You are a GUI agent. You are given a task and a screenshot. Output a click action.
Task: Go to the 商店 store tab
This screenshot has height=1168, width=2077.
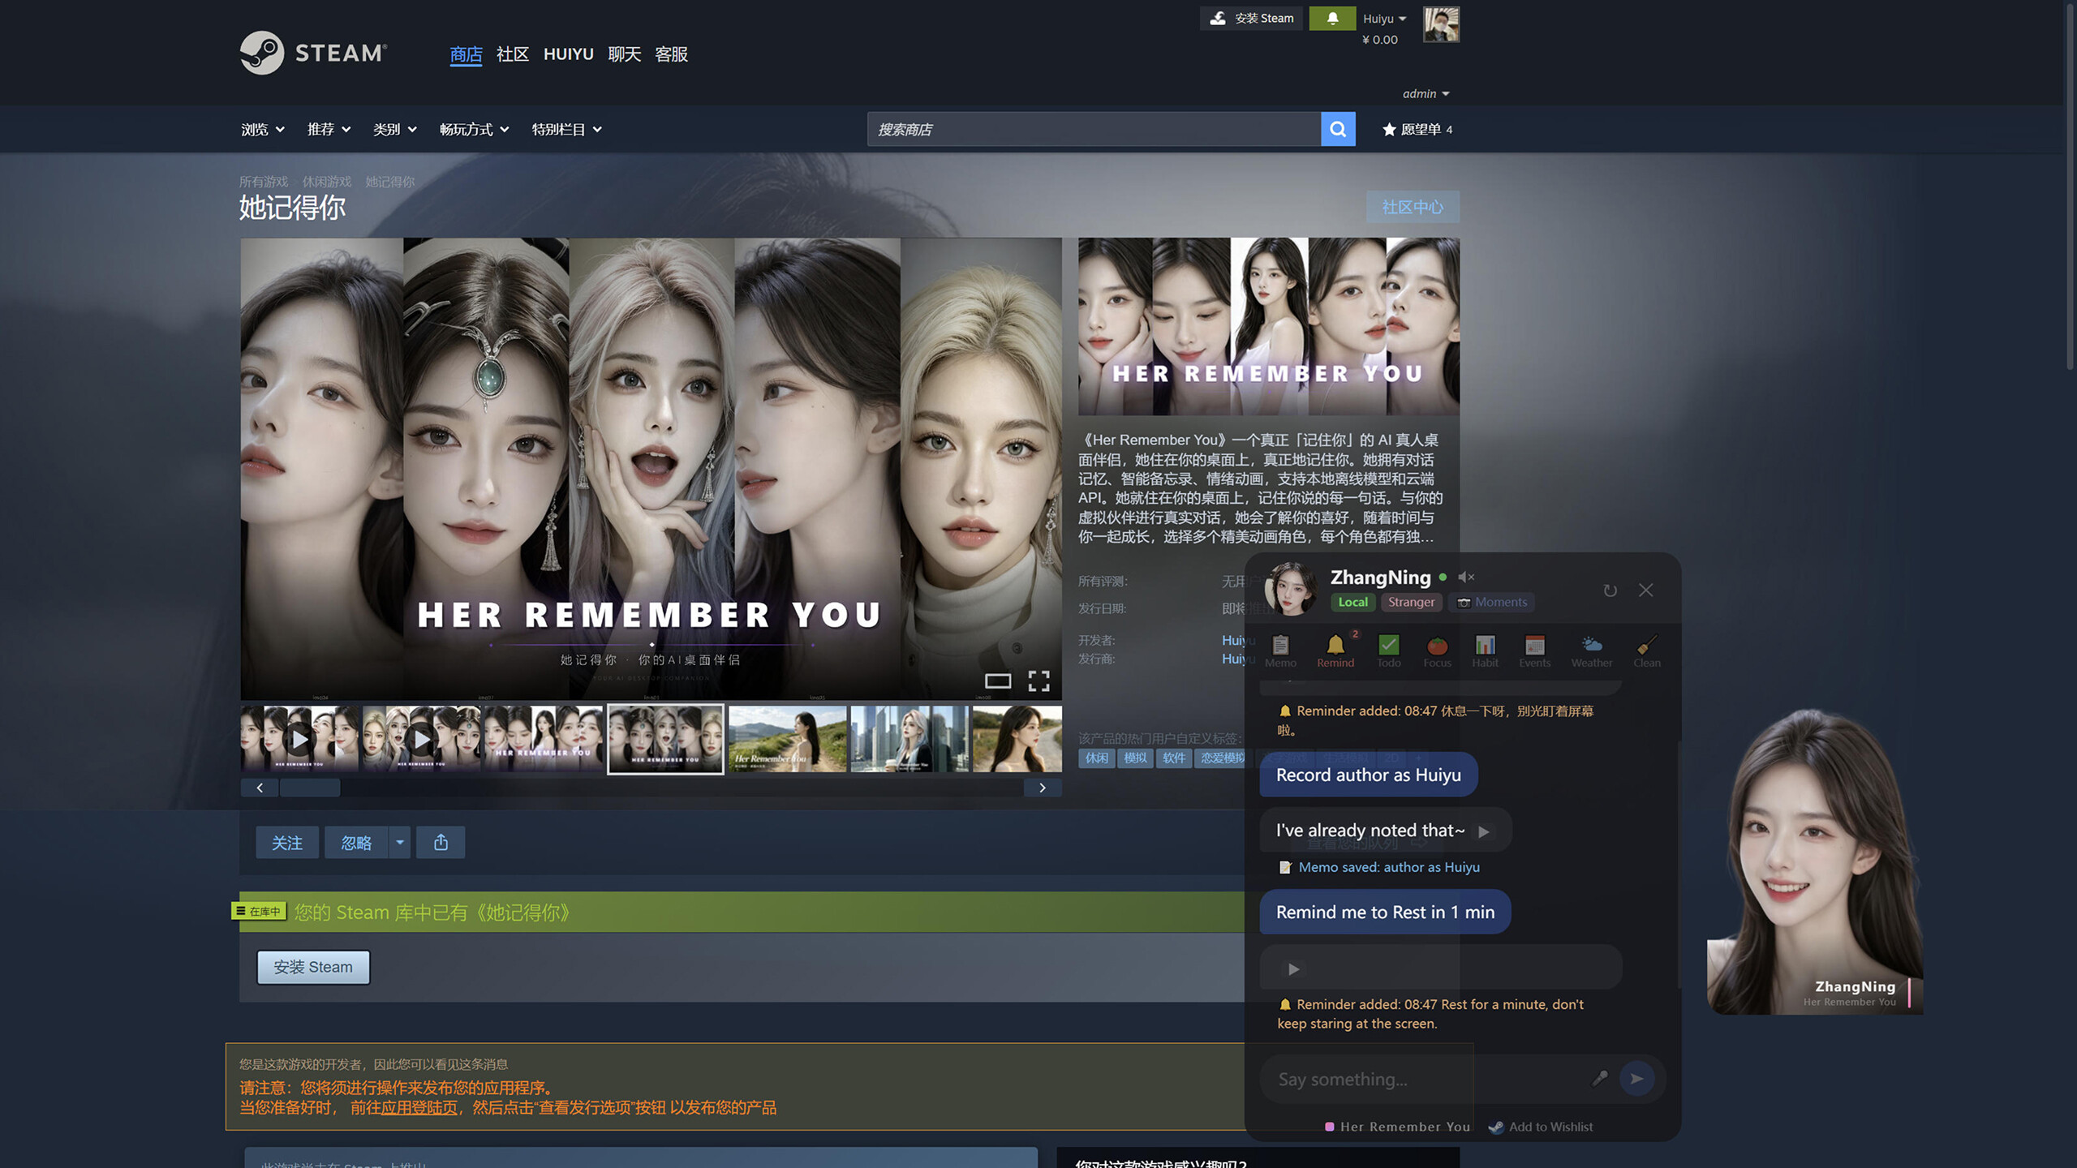(466, 54)
